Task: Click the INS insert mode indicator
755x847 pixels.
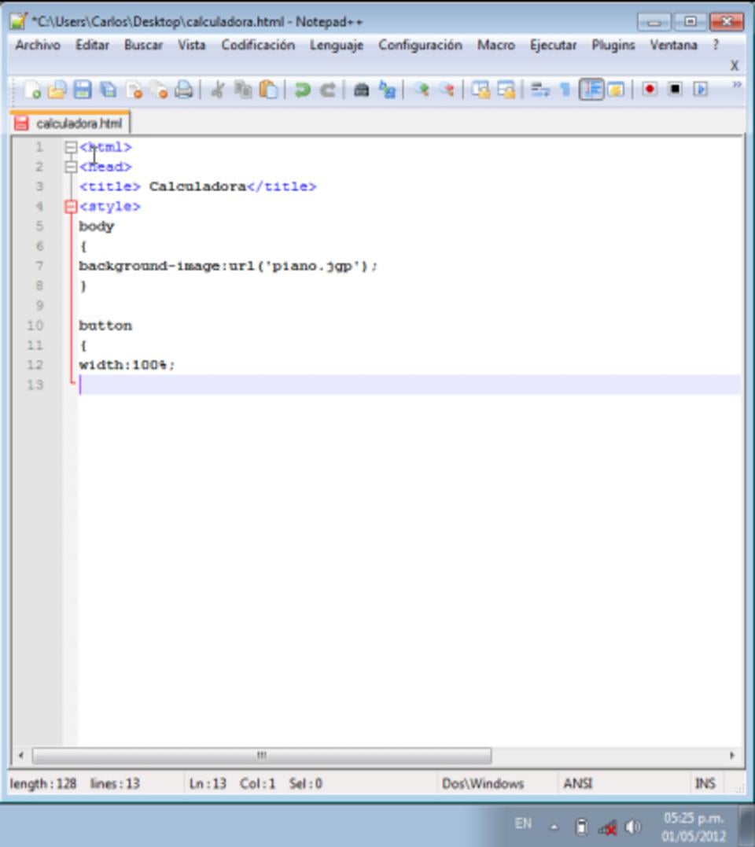Action: 705,783
